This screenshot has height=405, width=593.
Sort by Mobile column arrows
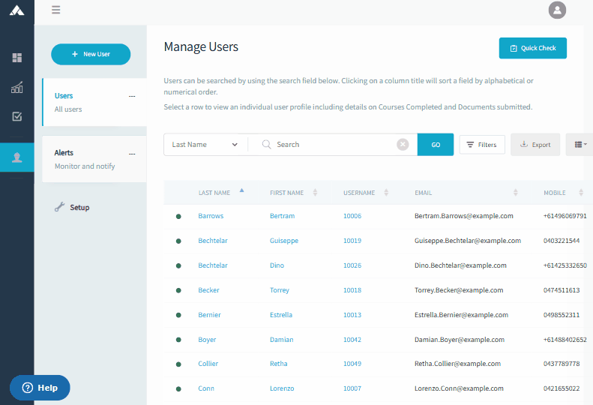point(581,193)
